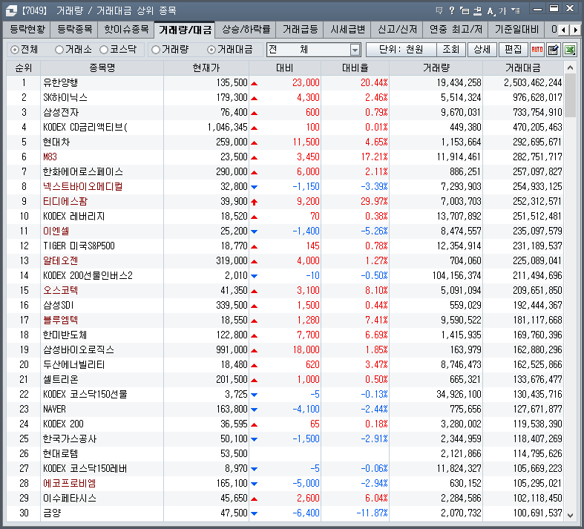The image size is (584, 529).
Task: Sort by the 종목명 column header
Action: click(102, 68)
